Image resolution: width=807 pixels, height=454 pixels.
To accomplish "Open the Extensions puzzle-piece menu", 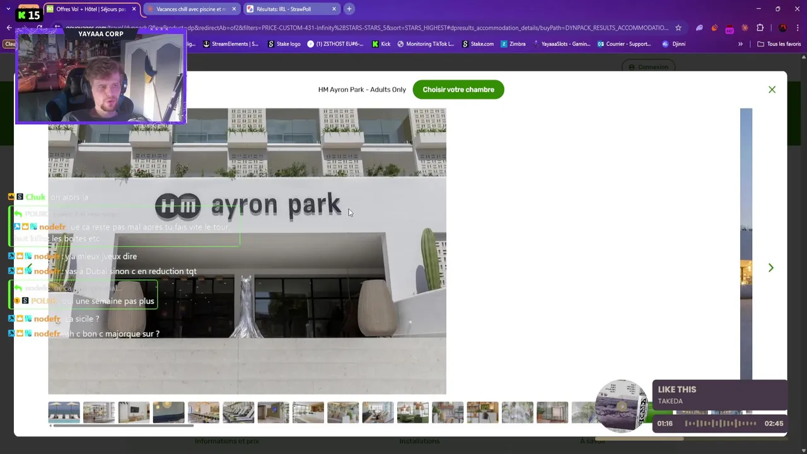I will click(x=760, y=28).
